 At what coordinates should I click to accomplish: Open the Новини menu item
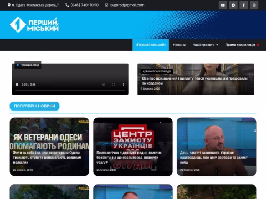pos(179,45)
